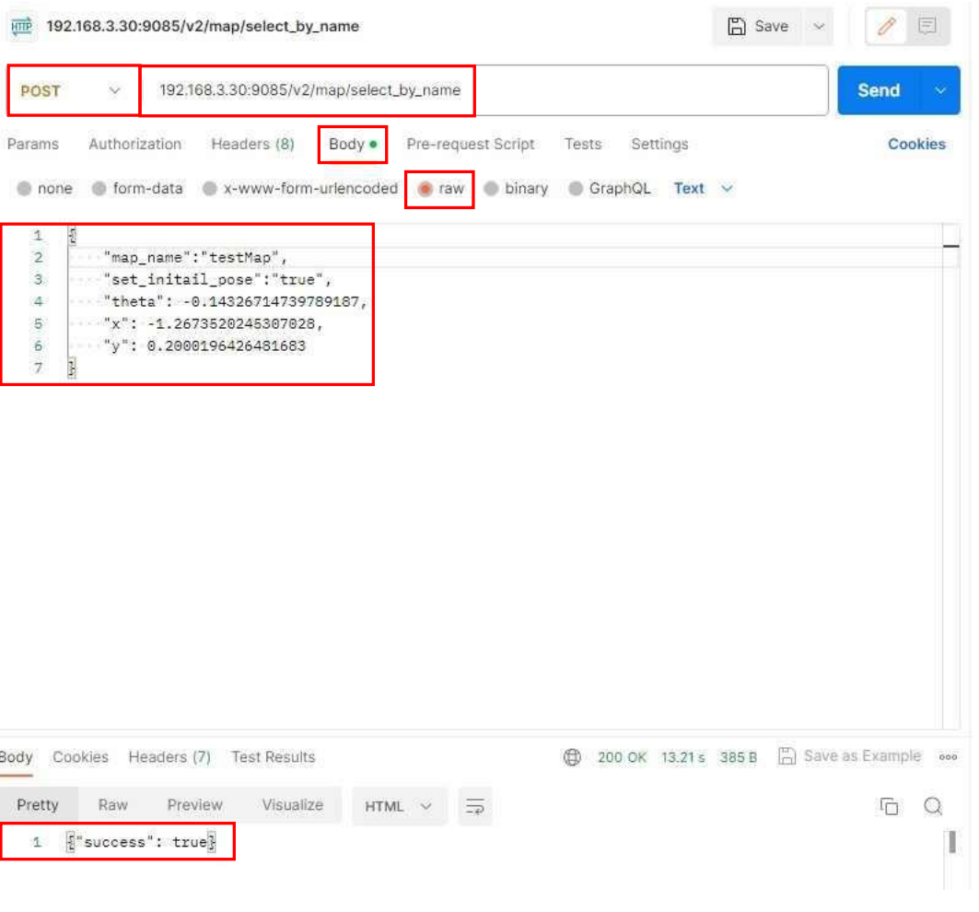Click Save as Example
This screenshot has height=912, width=979.
(x=850, y=756)
